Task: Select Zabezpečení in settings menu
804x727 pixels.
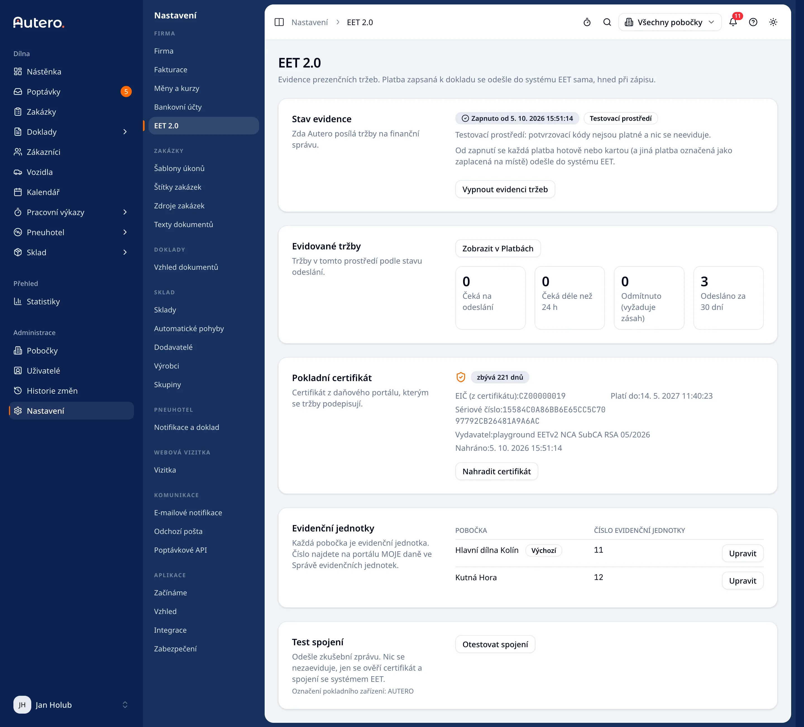Action: coord(204,649)
